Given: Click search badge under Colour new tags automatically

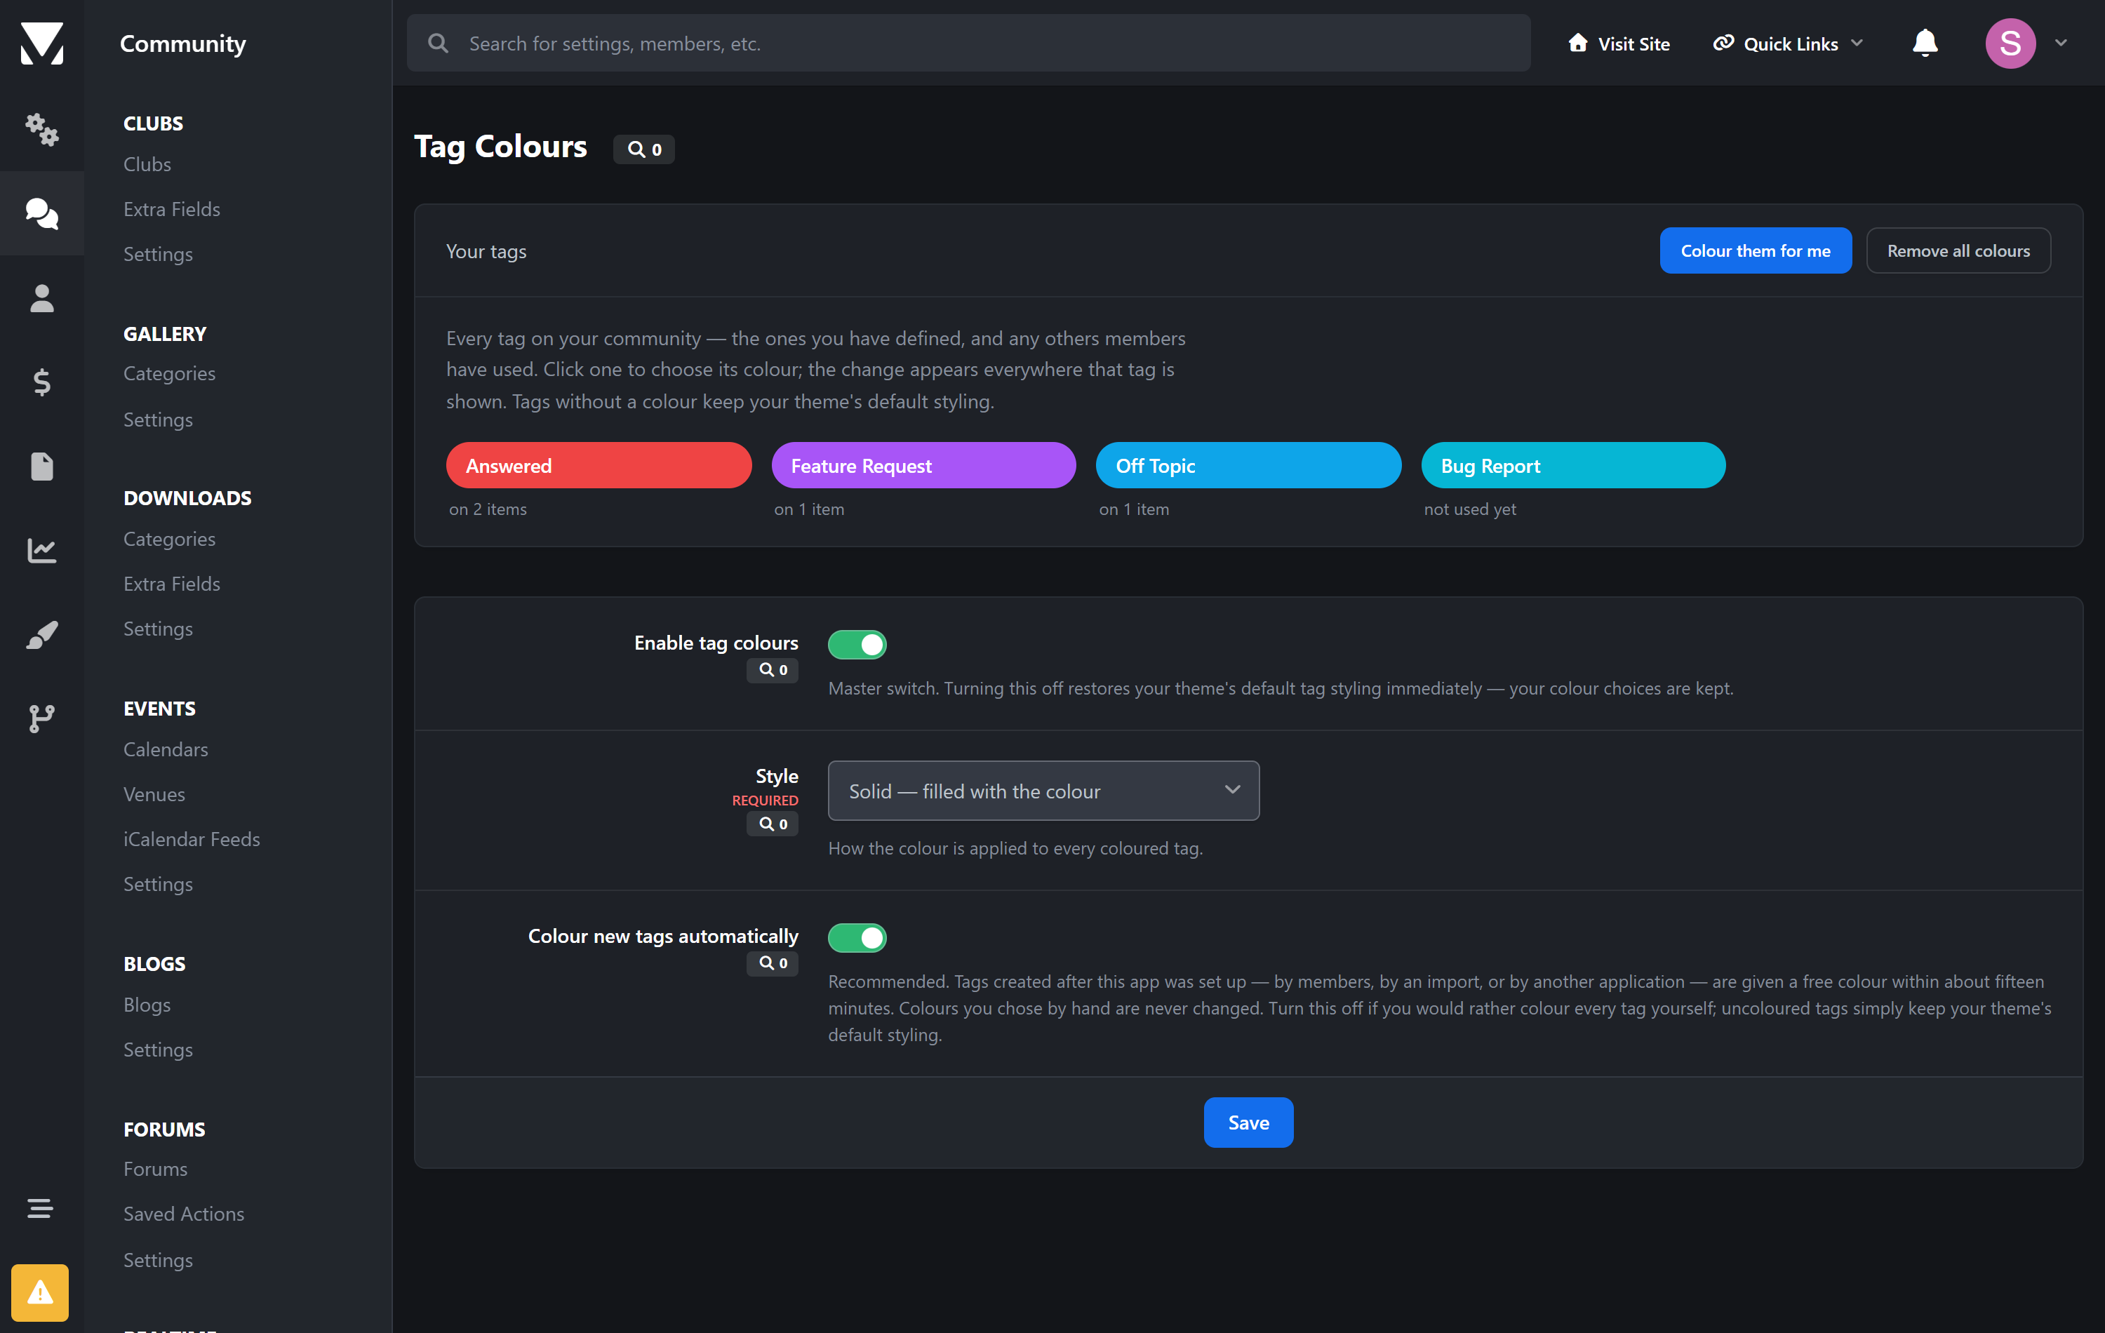Looking at the screenshot, I should (773, 963).
